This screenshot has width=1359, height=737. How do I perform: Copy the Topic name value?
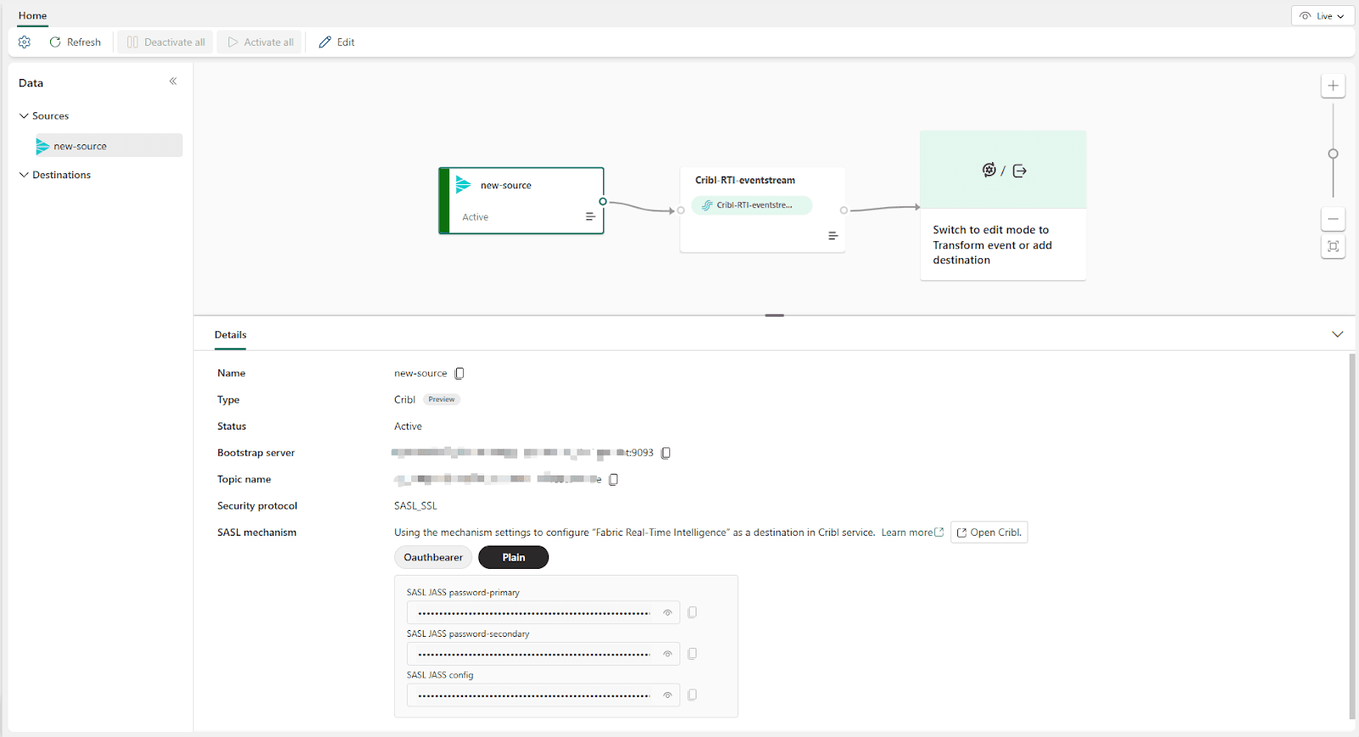point(613,480)
